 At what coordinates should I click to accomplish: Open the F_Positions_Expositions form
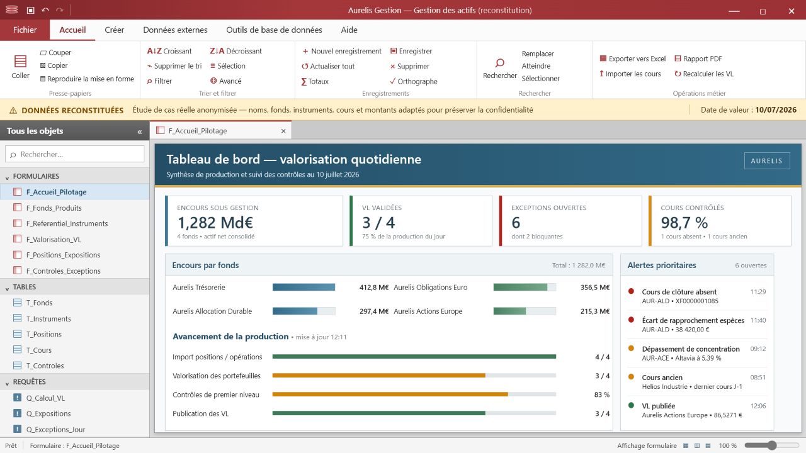(x=74, y=255)
